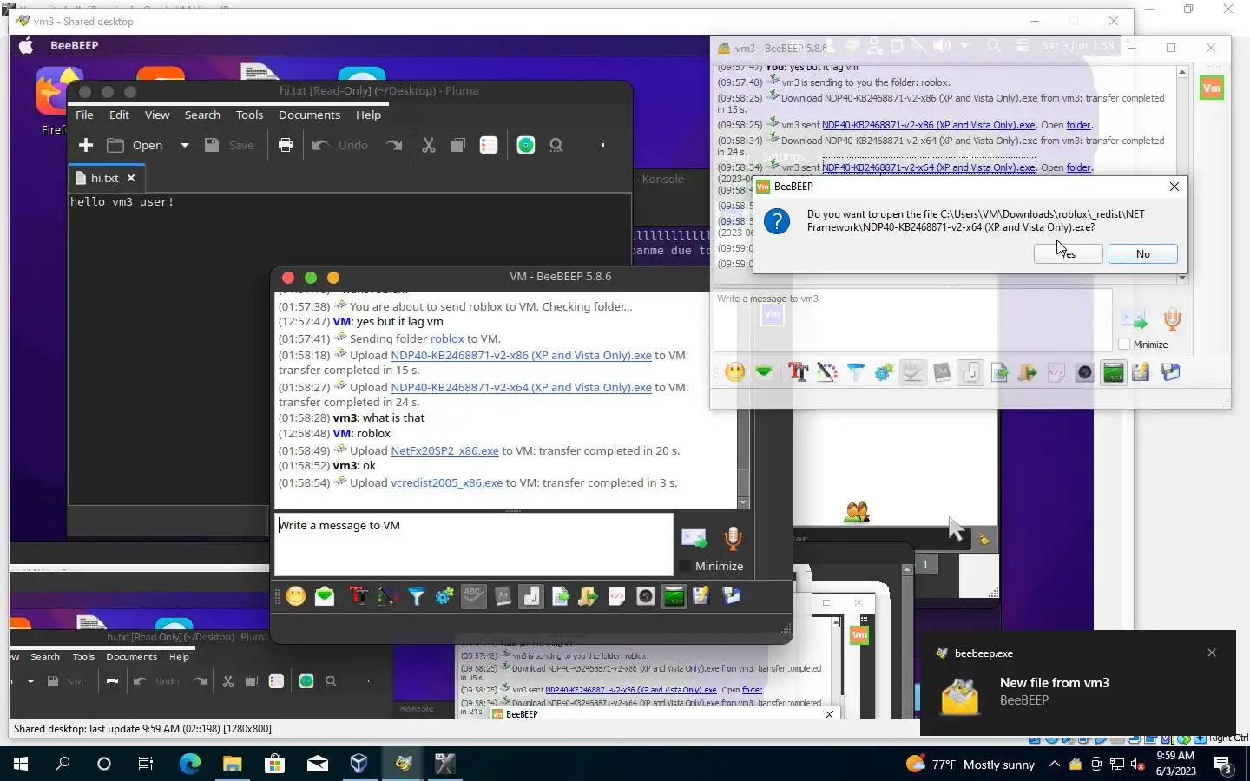Open Pluma Tools menu
Viewport: 1250px width, 781px height.
pyautogui.click(x=249, y=115)
